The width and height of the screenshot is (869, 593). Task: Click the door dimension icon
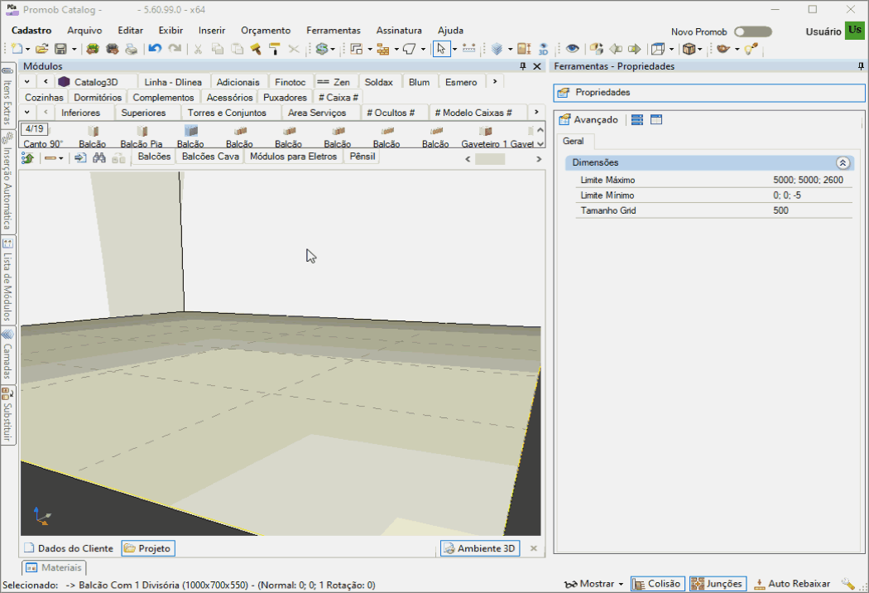(524, 49)
